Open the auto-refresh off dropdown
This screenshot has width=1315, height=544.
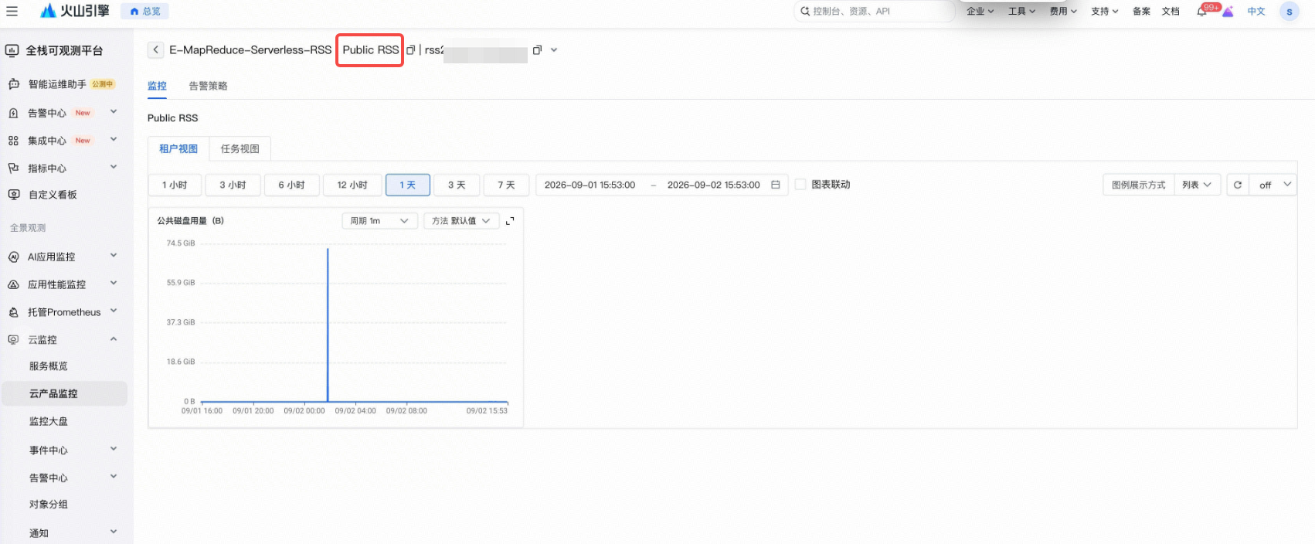pos(1273,185)
